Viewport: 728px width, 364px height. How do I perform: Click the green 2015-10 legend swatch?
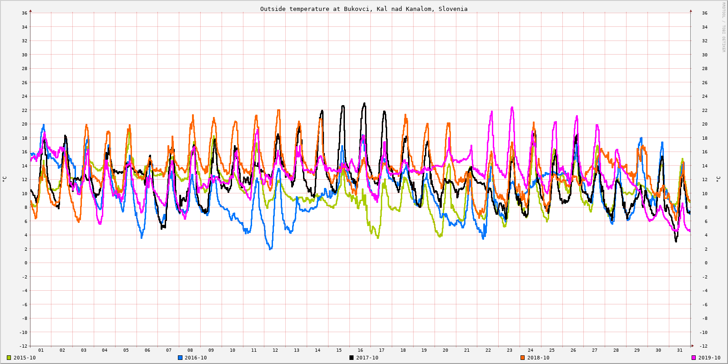click(x=9, y=358)
